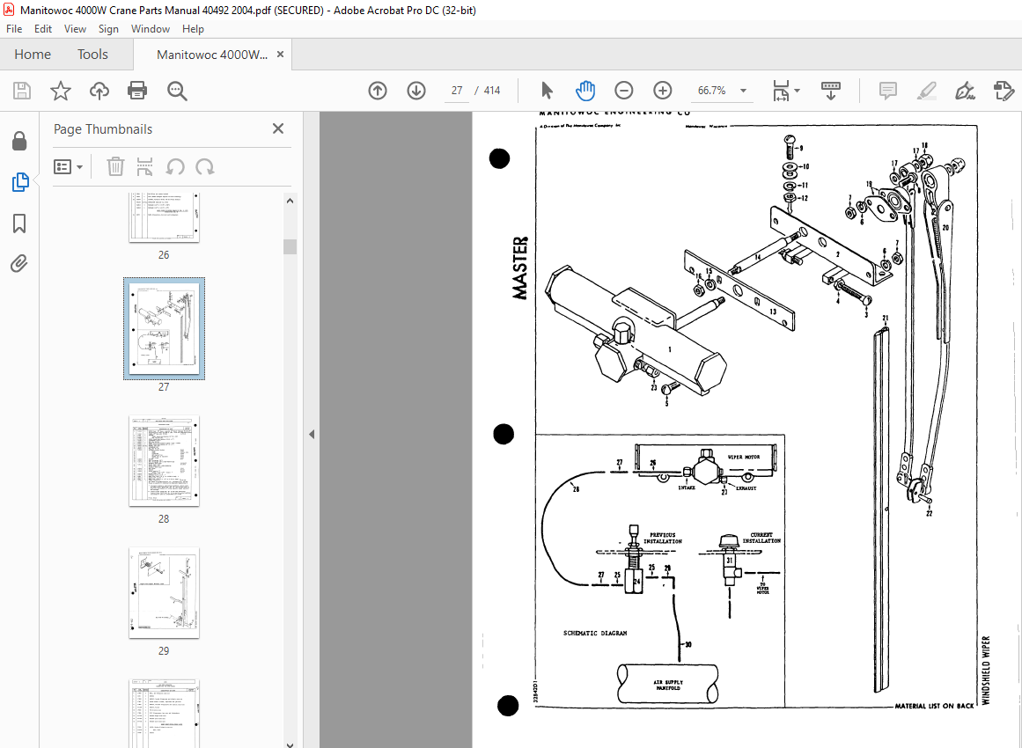Click the thumbnail panel scrollbar thumb
Image resolution: width=1022 pixels, height=748 pixels.
[x=290, y=246]
